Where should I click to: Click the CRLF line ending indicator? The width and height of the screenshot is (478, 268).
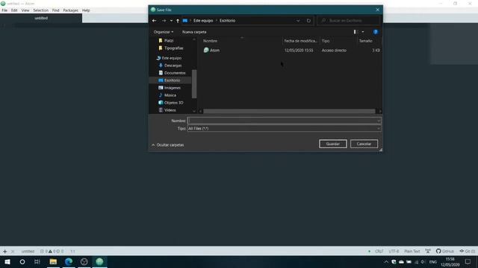(x=379, y=252)
